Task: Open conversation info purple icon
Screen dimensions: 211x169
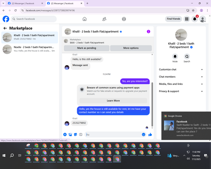Action: coord(149,32)
